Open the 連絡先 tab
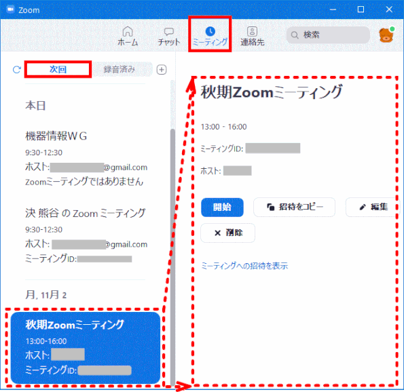Image resolution: width=404 pixels, height=392 pixels. [252, 36]
